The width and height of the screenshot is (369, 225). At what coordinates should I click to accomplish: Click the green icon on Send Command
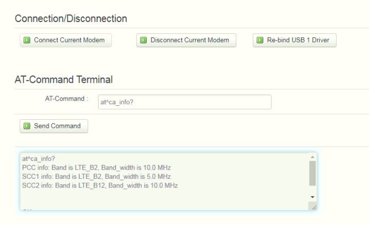pyautogui.click(x=27, y=126)
